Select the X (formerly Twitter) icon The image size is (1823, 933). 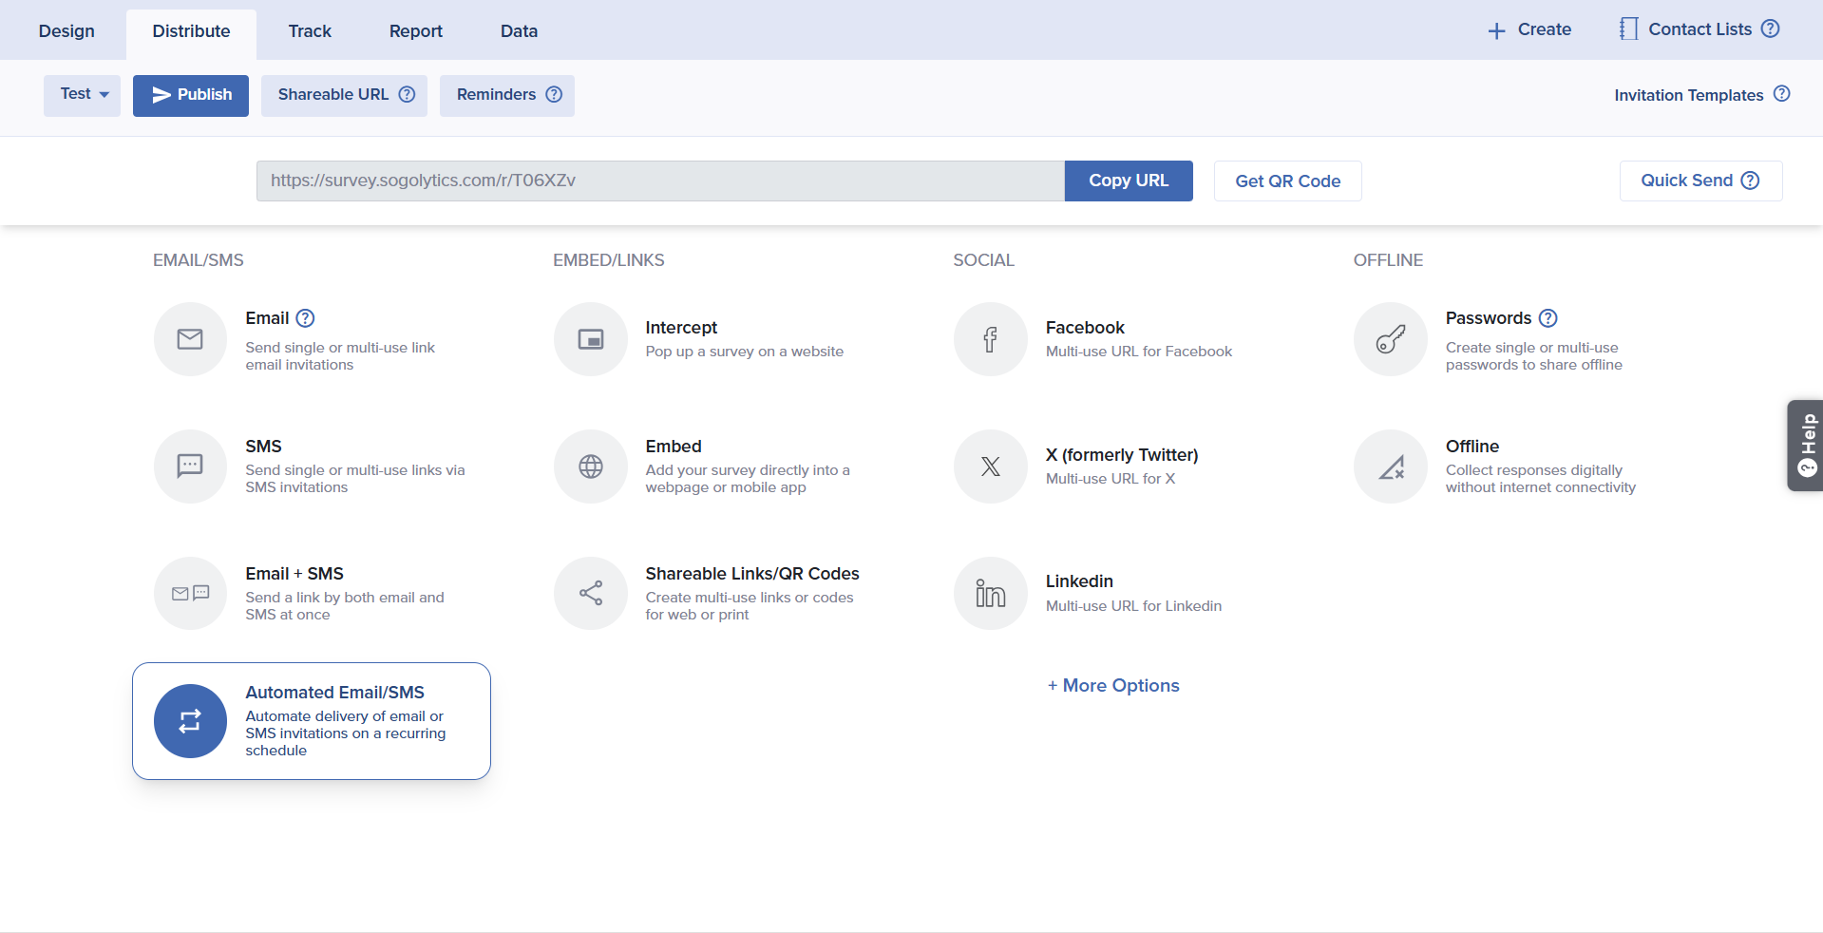[x=991, y=466]
